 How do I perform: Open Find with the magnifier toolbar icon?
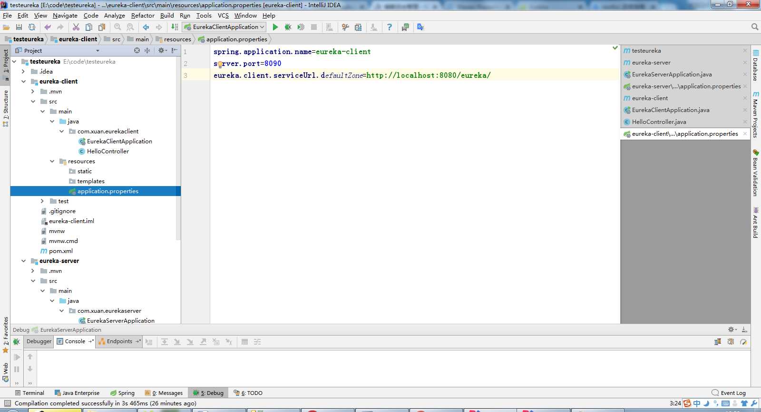(117, 27)
